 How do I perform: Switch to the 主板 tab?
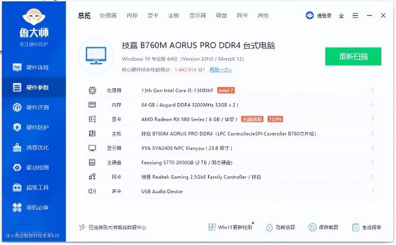pos(174,16)
